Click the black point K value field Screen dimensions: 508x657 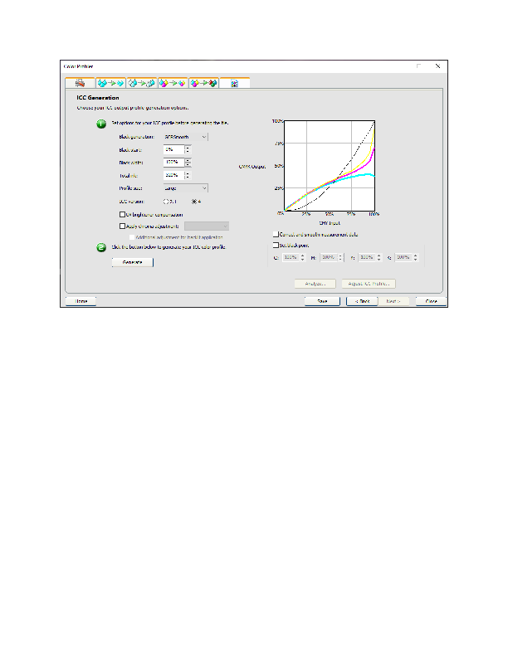coord(403,257)
